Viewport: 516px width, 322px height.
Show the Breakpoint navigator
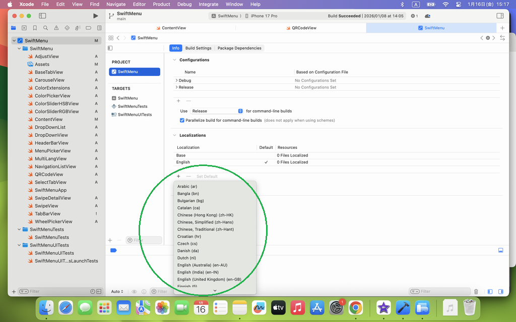(x=88, y=28)
